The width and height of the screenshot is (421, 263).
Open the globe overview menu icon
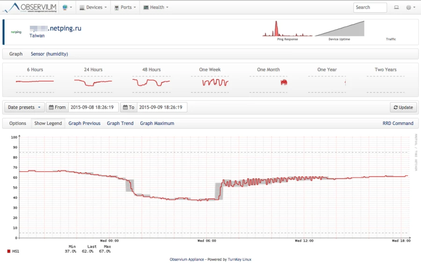click(x=65, y=7)
